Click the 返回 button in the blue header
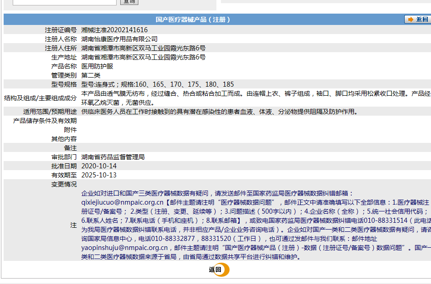The width and height of the screenshot is (431, 284). tap(418, 20)
